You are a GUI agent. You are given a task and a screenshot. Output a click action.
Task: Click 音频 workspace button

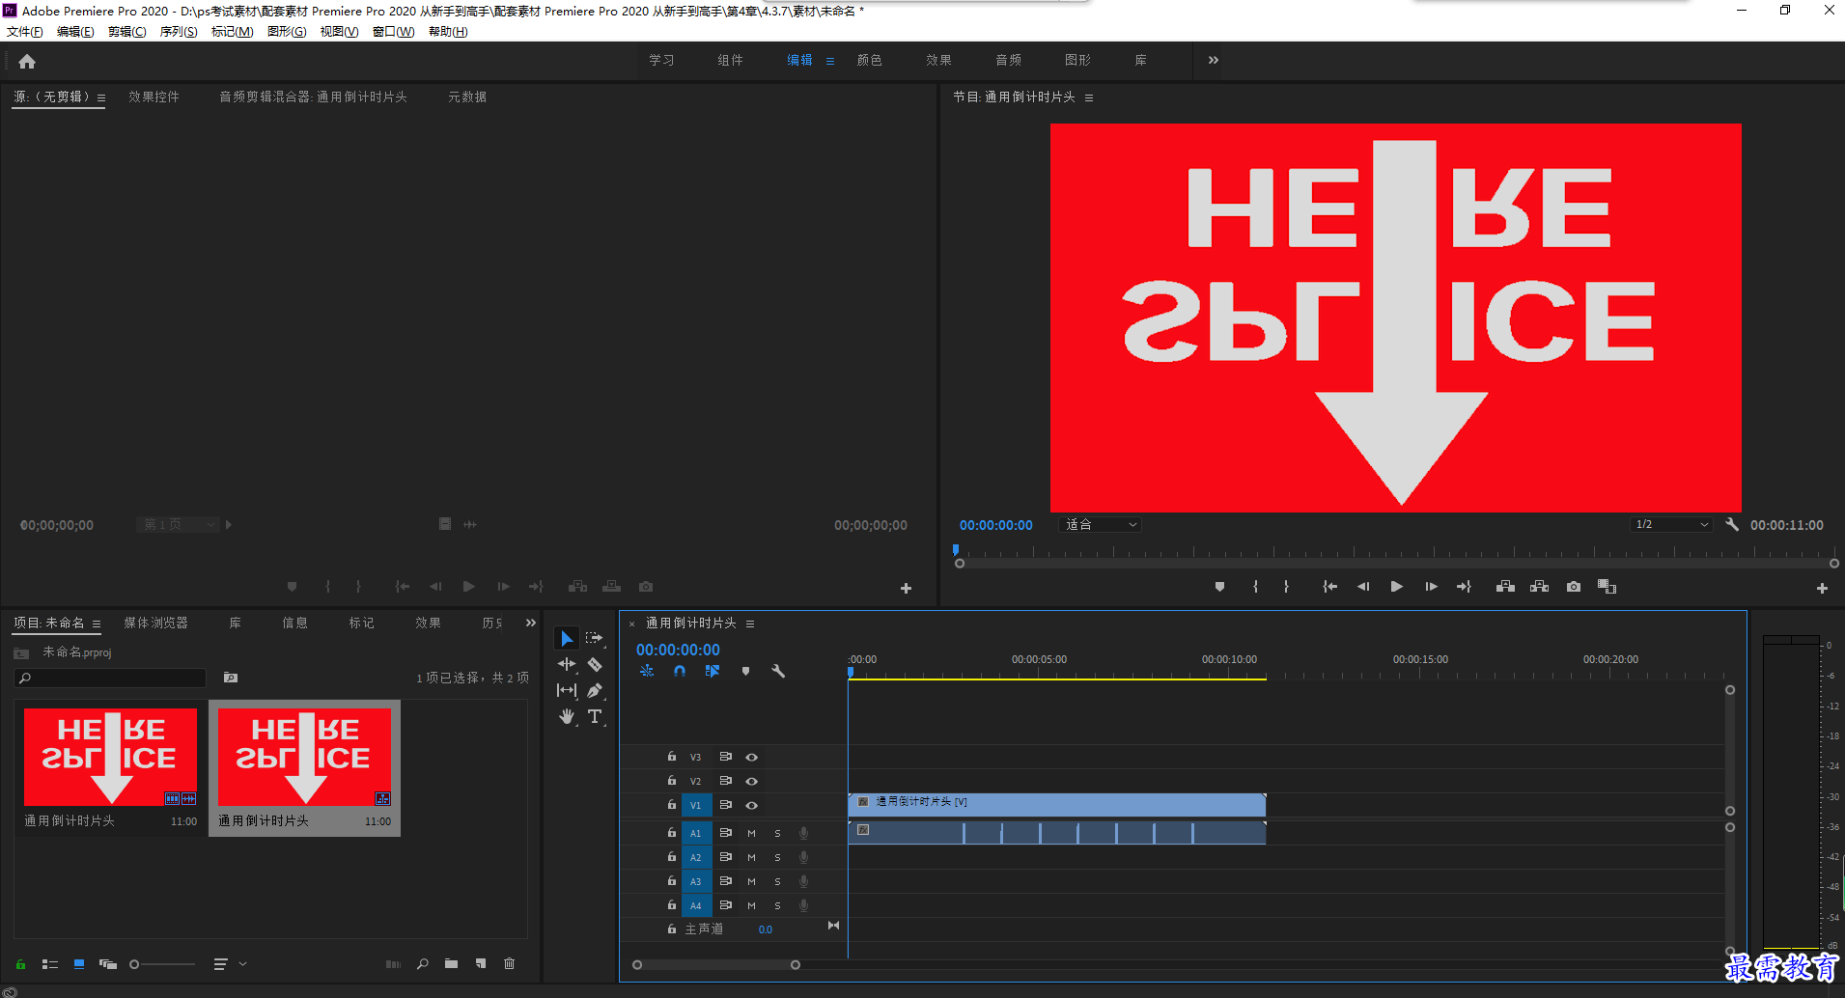point(1008,60)
